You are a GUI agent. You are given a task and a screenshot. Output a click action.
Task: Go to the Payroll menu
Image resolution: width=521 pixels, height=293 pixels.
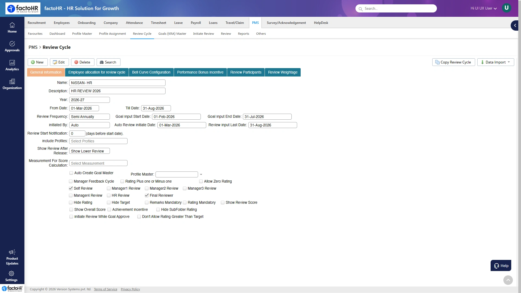click(x=196, y=23)
